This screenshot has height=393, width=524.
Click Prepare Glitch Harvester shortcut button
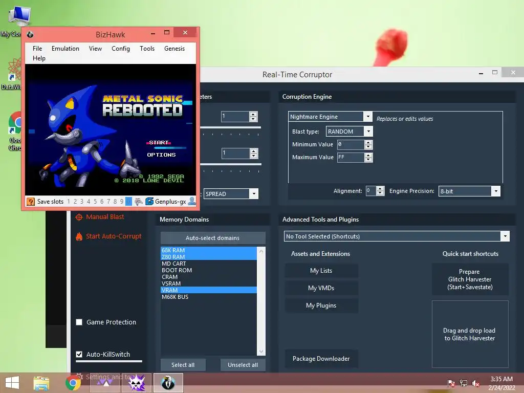click(470, 279)
